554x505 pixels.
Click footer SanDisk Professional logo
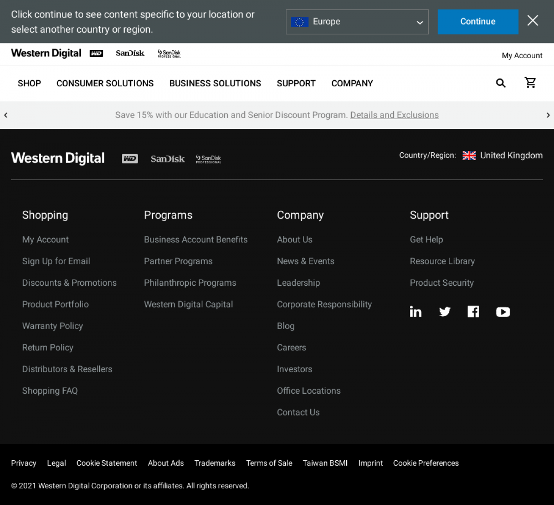pyautogui.click(x=208, y=159)
